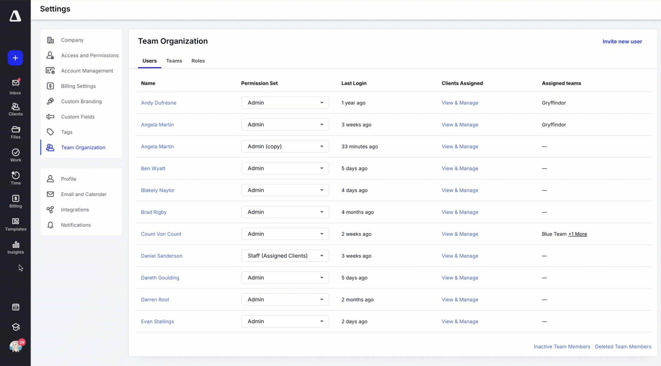661x366 pixels.
Task: Open Inactive Team Members link
Action: [x=561, y=347]
